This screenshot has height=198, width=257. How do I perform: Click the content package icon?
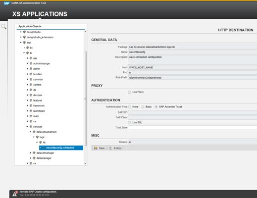point(31,85)
